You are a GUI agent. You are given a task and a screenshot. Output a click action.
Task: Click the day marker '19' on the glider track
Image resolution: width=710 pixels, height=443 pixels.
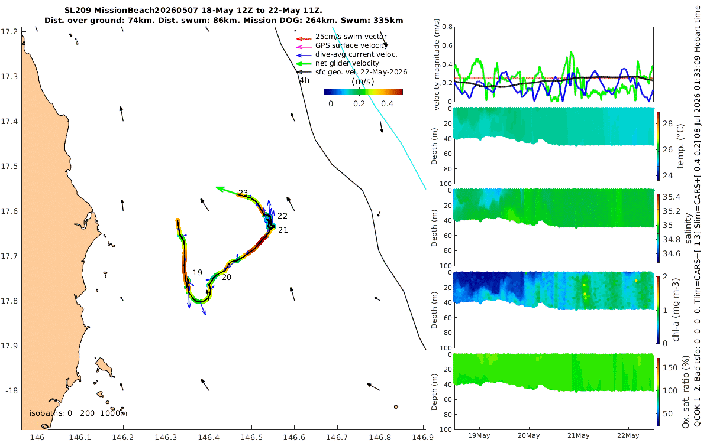[197, 273]
